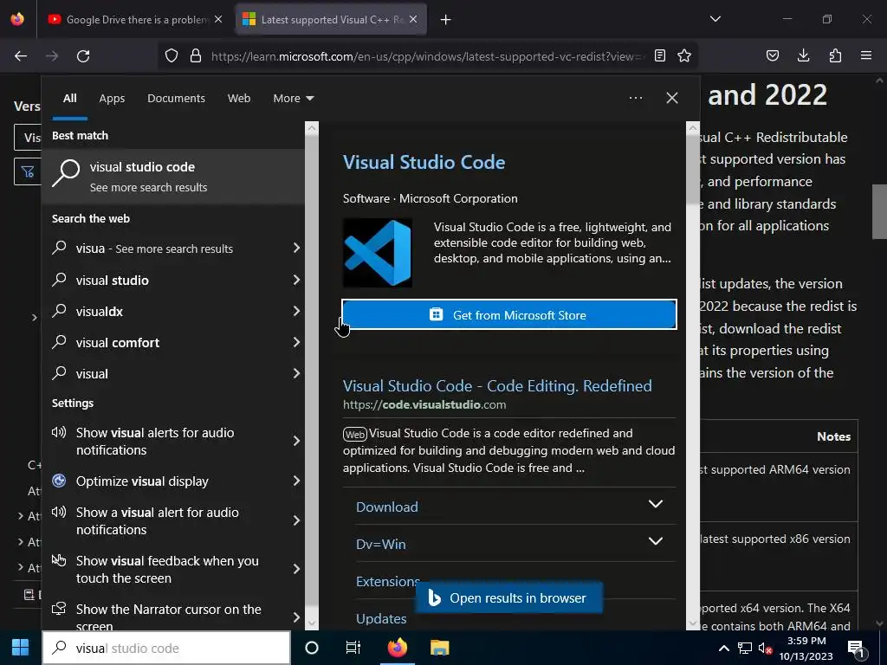The height and width of the screenshot is (665, 887).
Task: Switch to the Documents search tab
Action: pos(176,99)
